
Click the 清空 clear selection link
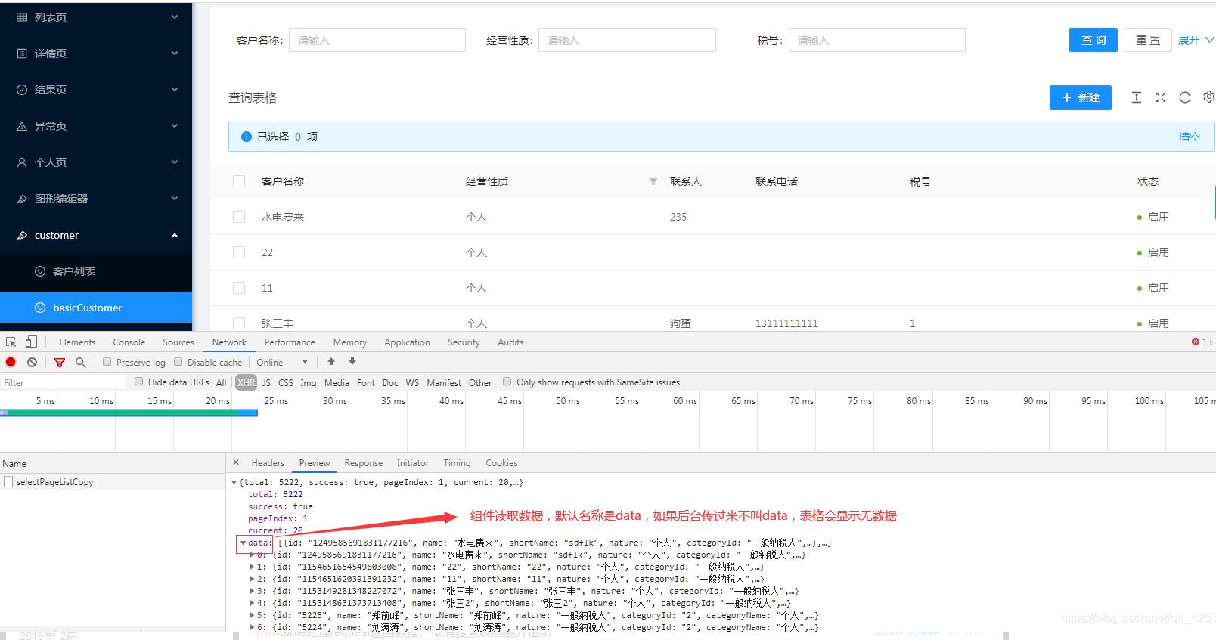click(x=1190, y=137)
